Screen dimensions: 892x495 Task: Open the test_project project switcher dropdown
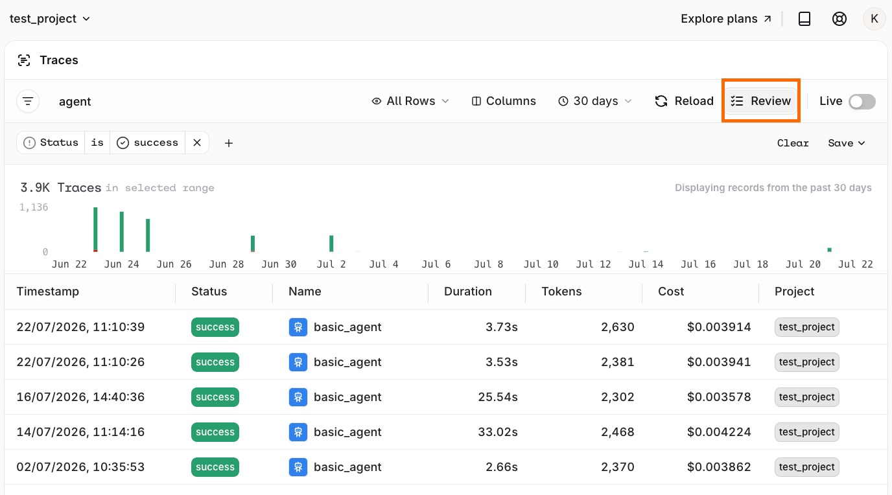coord(50,19)
